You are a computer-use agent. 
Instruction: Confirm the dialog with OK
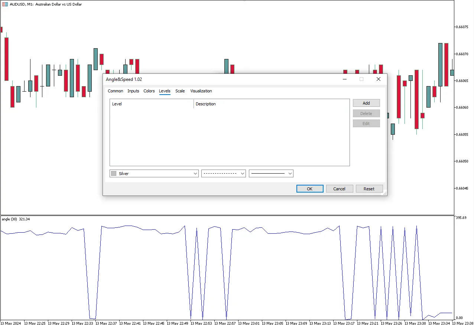click(x=309, y=189)
